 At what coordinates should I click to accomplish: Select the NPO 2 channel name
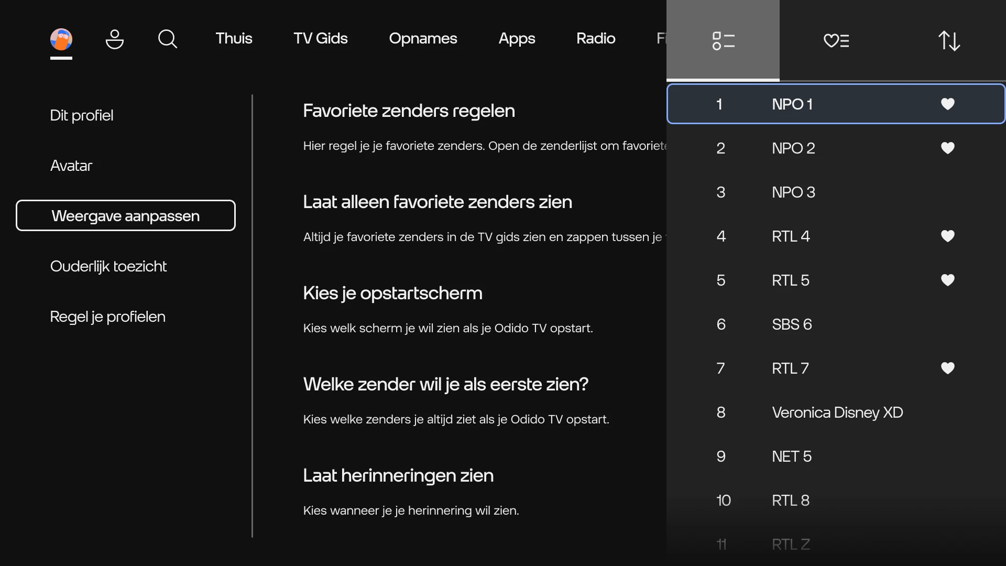793,148
